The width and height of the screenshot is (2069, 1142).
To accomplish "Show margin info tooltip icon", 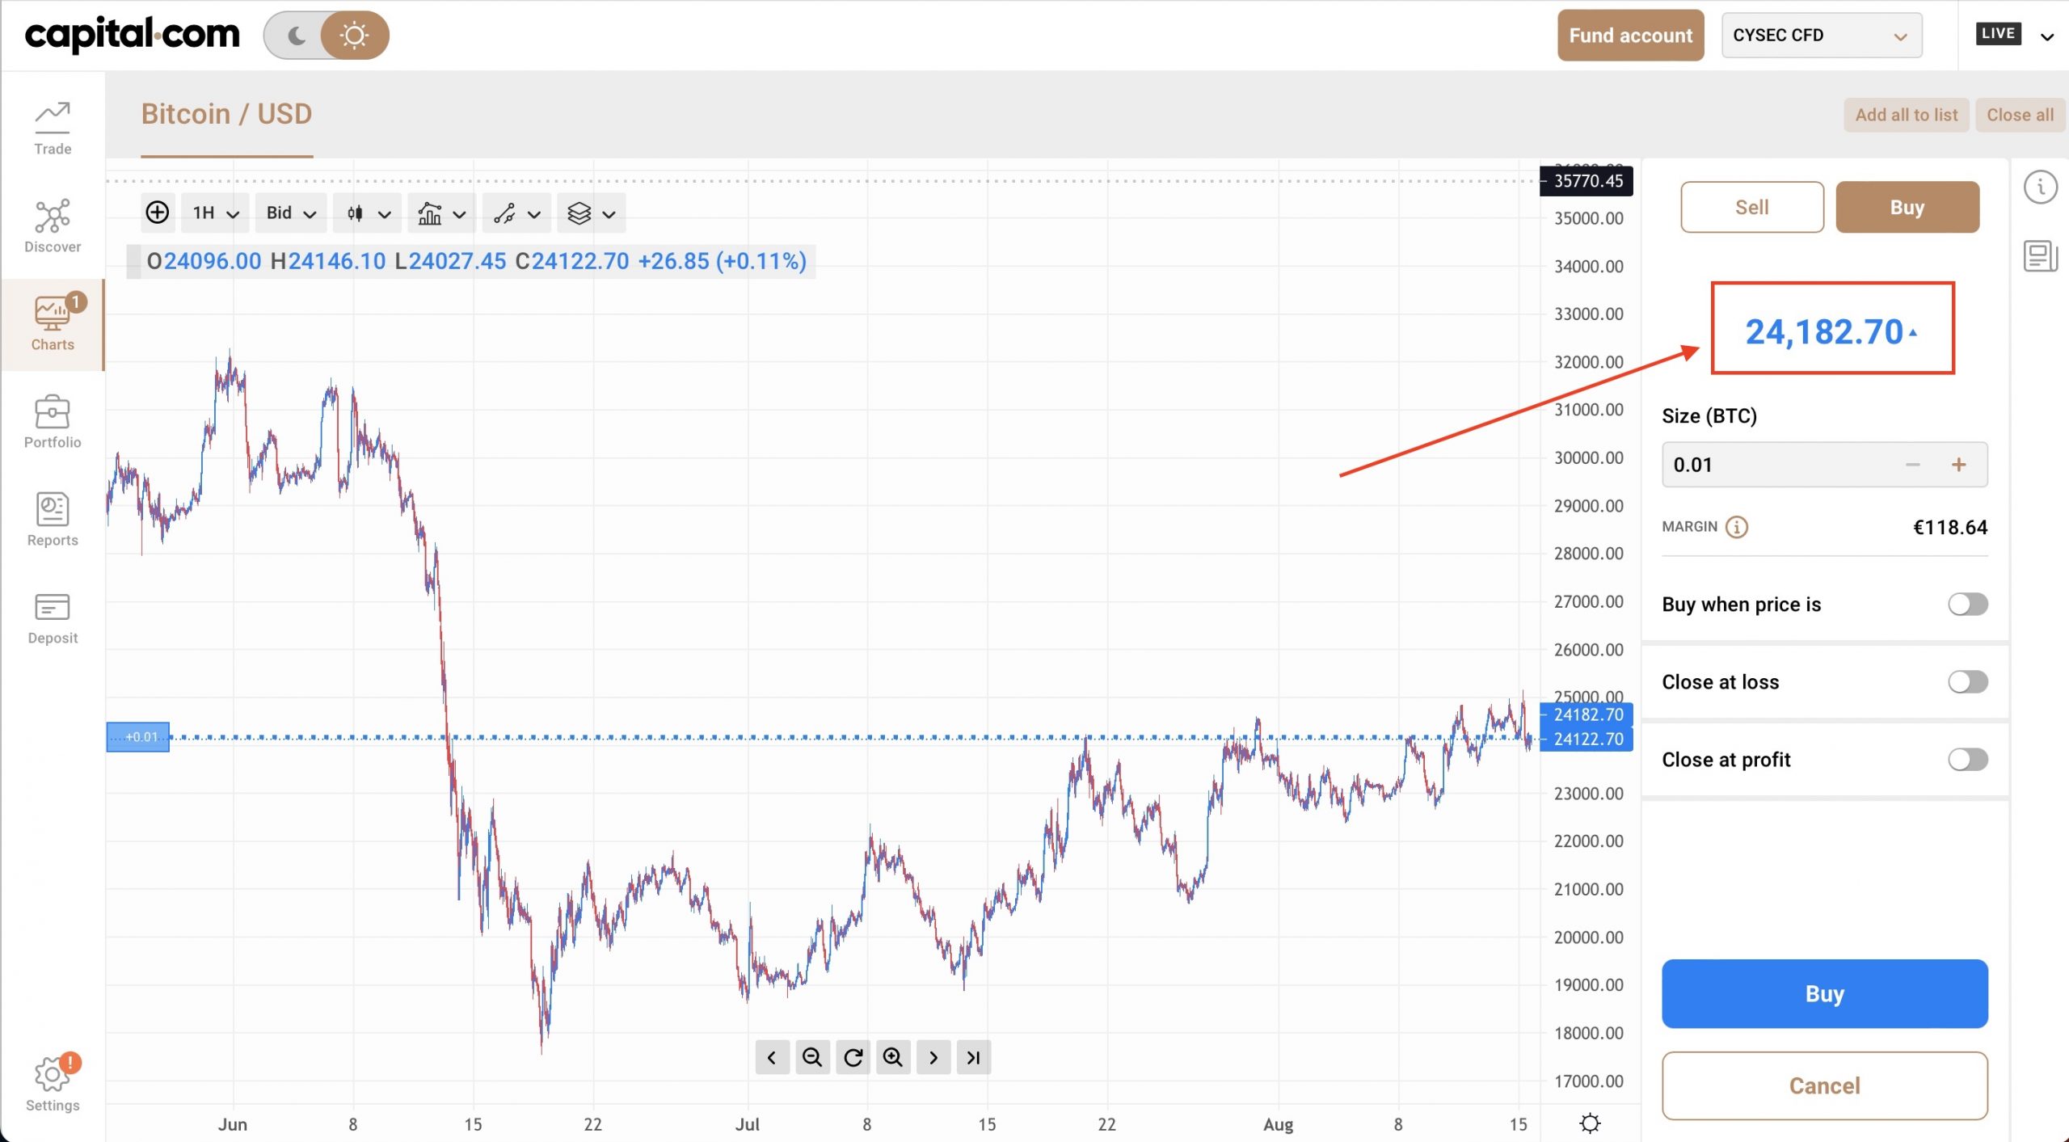I will [x=1737, y=527].
